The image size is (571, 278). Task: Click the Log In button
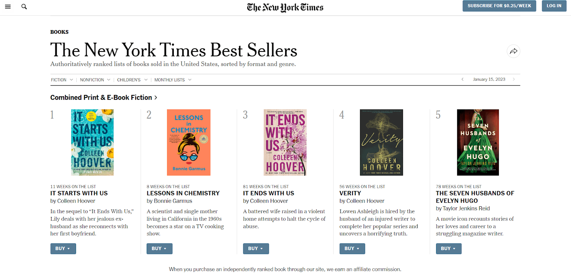[x=554, y=6]
